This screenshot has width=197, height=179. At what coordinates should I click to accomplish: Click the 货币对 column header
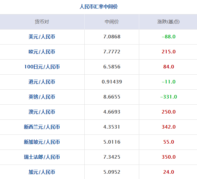pos(42,22)
